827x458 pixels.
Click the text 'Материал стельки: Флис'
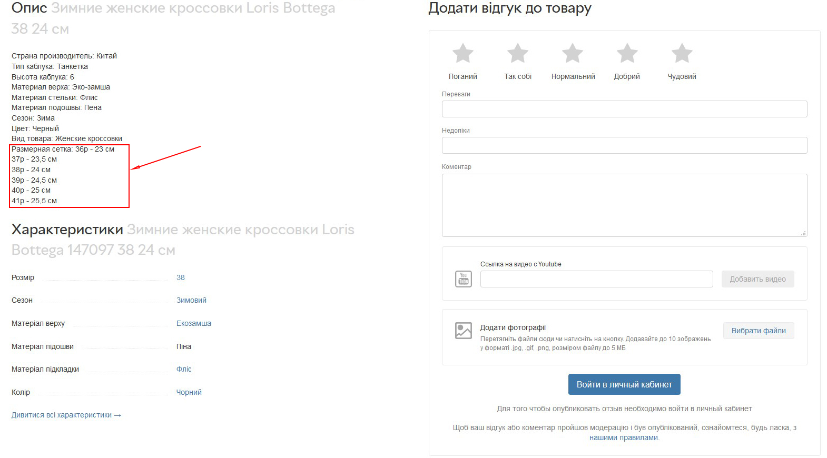click(55, 97)
